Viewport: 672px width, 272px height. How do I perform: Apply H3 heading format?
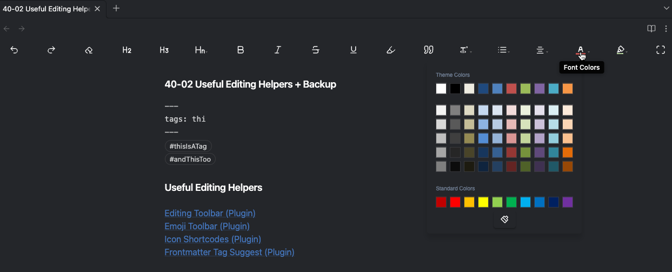pyautogui.click(x=164, y=50)
